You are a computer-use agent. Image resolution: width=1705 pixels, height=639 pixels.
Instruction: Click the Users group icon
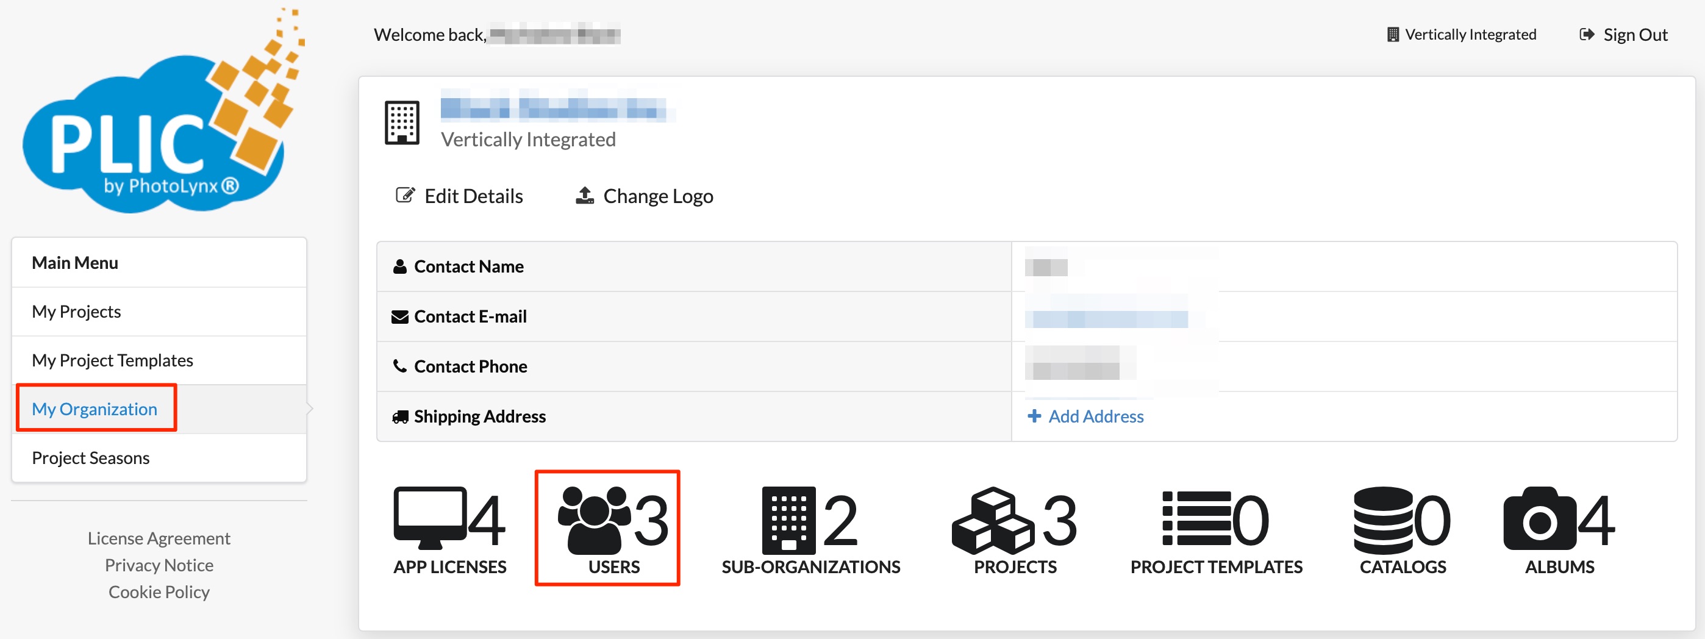pyautogui.click(x=595, y=520)
